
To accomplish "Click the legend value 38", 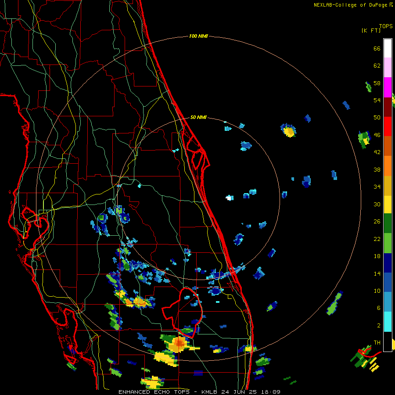I will click(377, 169).
